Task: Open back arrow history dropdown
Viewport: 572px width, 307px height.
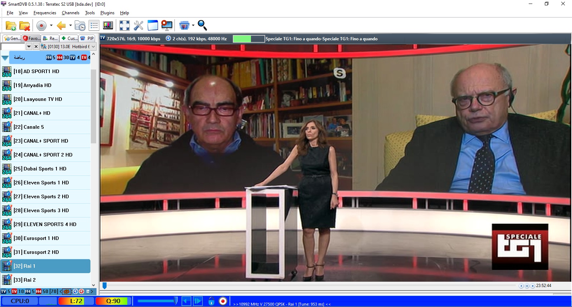Action: [x=70, y=26]
